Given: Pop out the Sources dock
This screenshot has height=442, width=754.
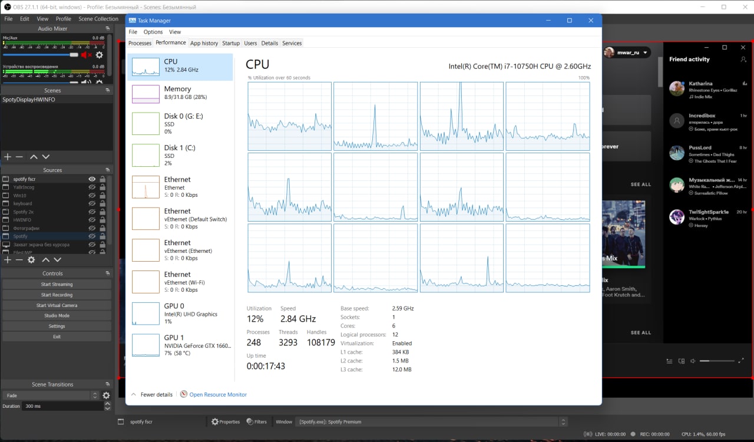Looking at the screenshot, I should [108, 170].
